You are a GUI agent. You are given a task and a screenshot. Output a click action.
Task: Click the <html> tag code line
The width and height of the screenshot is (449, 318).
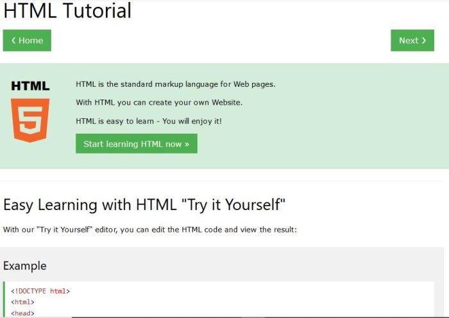click(22, 302)
